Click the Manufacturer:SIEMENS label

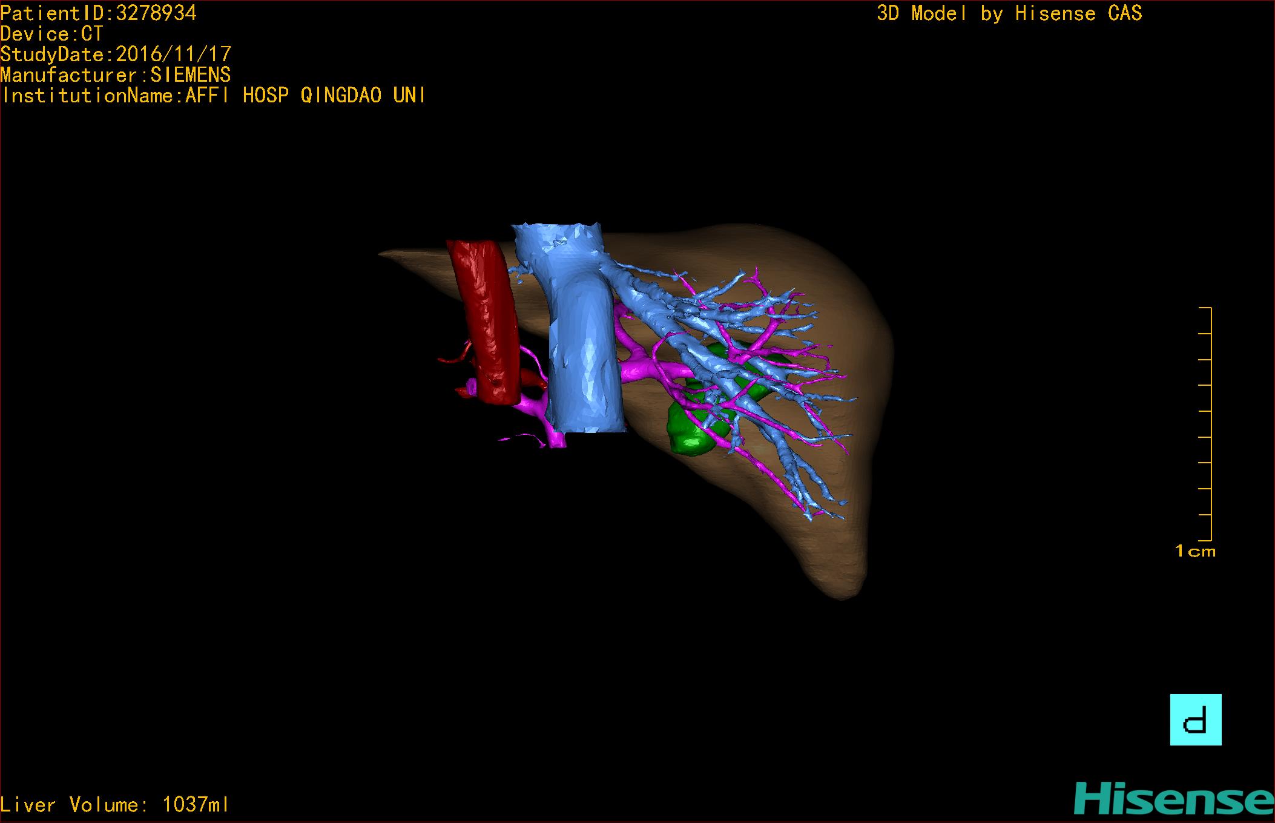pos(116,75)
